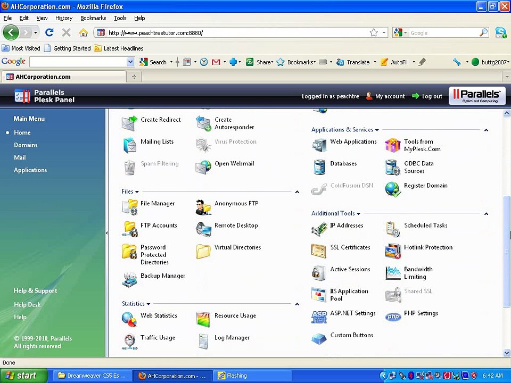Open the ODBC Data Sources icon
Viewport: 511px width, 383px height.
(x=393, y=167)
